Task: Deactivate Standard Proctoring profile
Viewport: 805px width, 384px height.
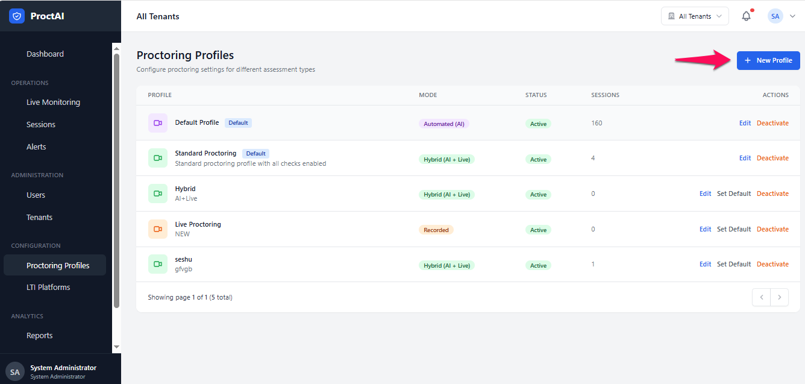Action: (772, 158)
